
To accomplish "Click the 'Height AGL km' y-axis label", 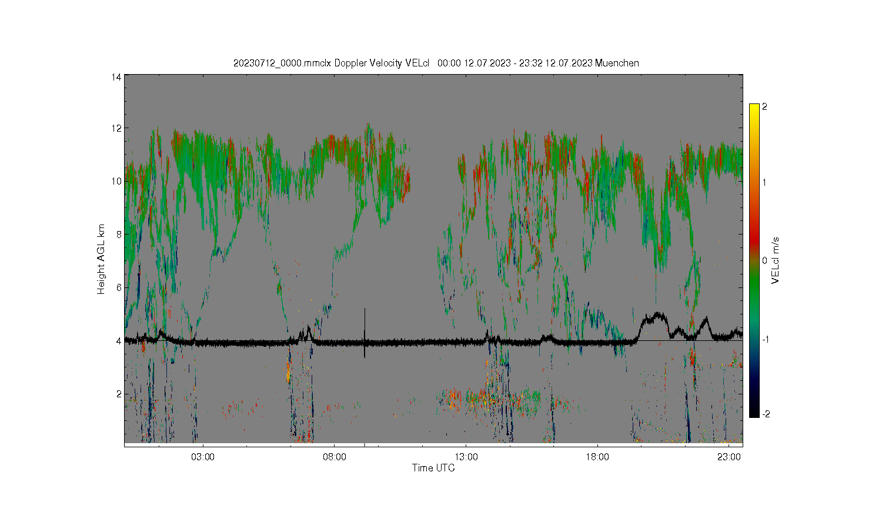I will pos(101,259).
